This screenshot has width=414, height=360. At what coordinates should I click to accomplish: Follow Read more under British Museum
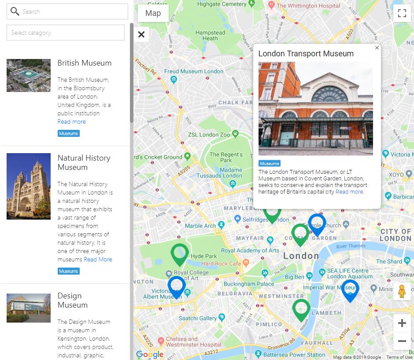(x=71, y=121)
